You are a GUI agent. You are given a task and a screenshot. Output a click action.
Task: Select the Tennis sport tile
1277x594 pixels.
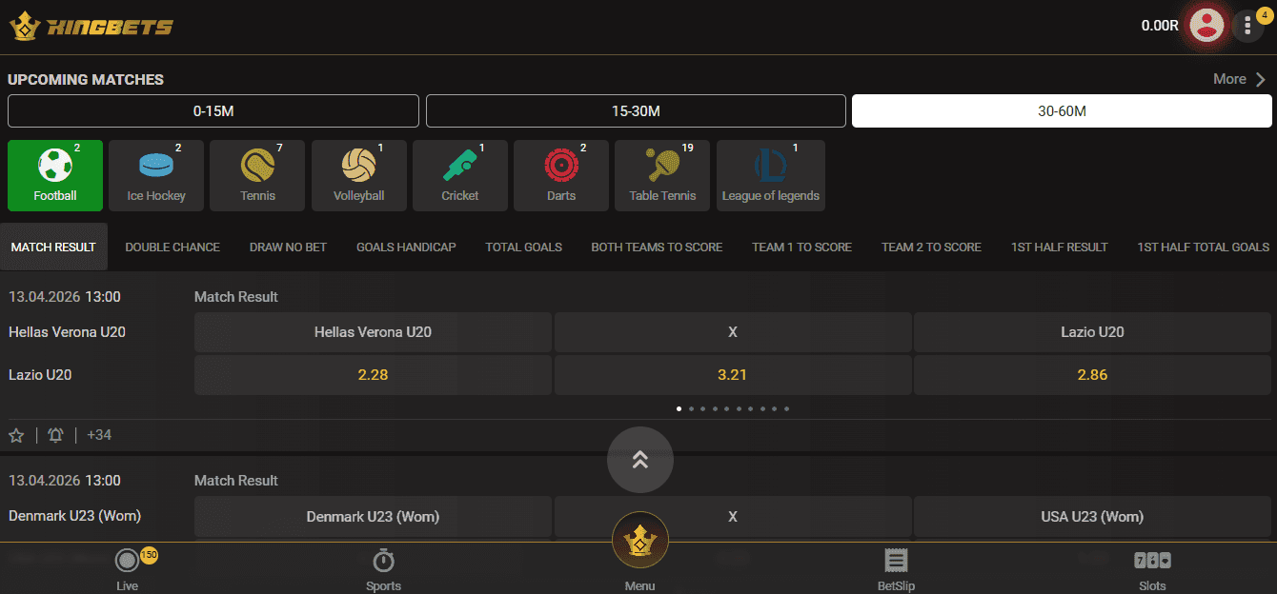coord(257,175)
